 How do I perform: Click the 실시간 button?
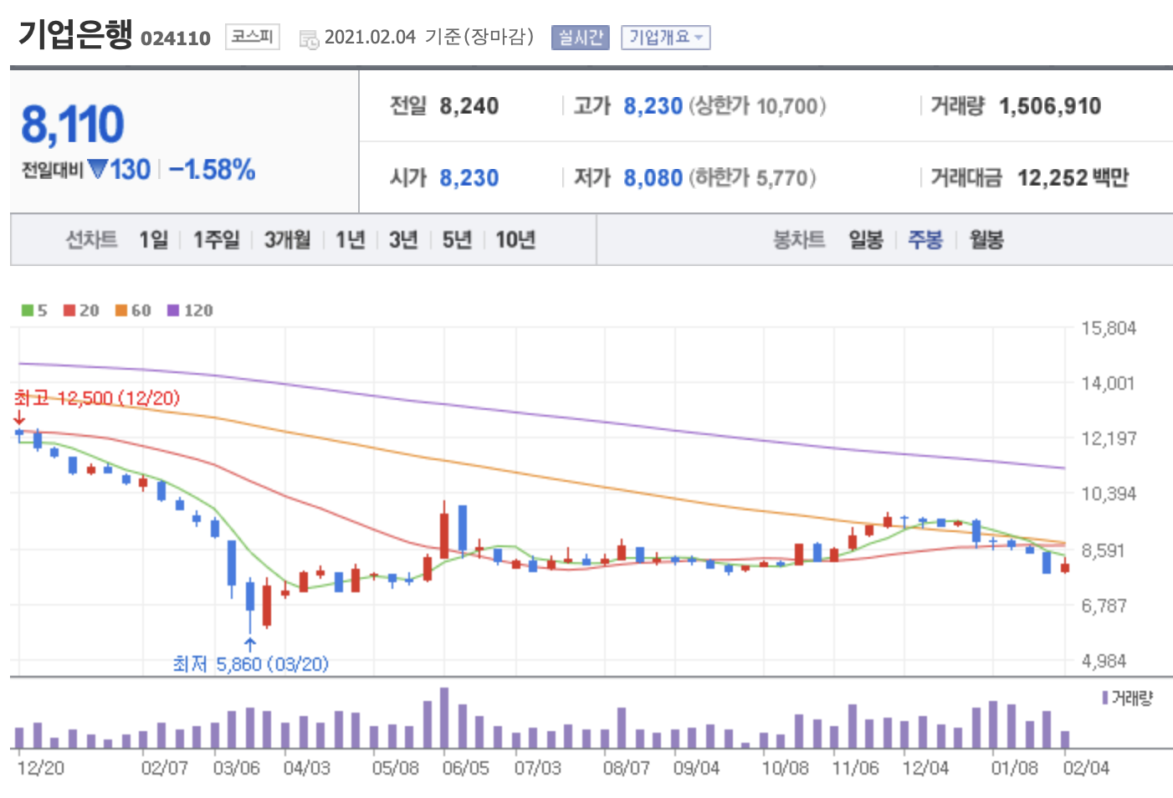pyautogui.click(x=580, y=38)
